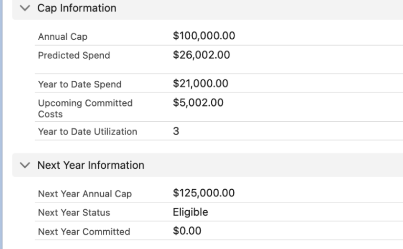Click the $0.00 Next Year Committed value

[187, 231]
